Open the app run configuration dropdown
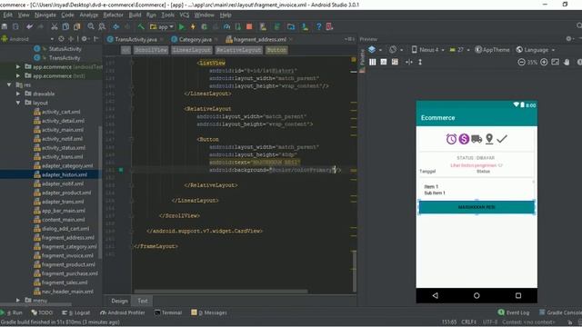This screenshot has width=582, height=327. [x=162, y=26]
